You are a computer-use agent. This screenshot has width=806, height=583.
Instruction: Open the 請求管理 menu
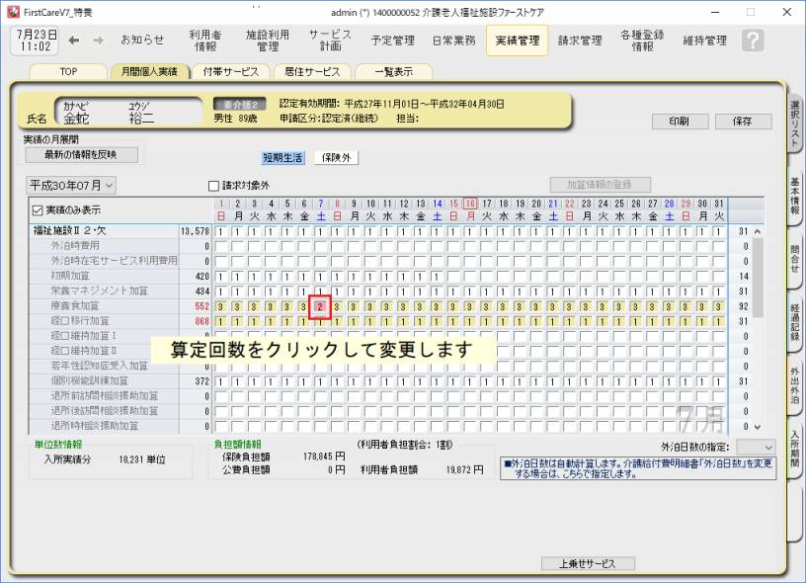click(580, 41)
